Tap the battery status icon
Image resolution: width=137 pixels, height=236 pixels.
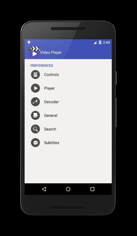(x=100, y=42)
